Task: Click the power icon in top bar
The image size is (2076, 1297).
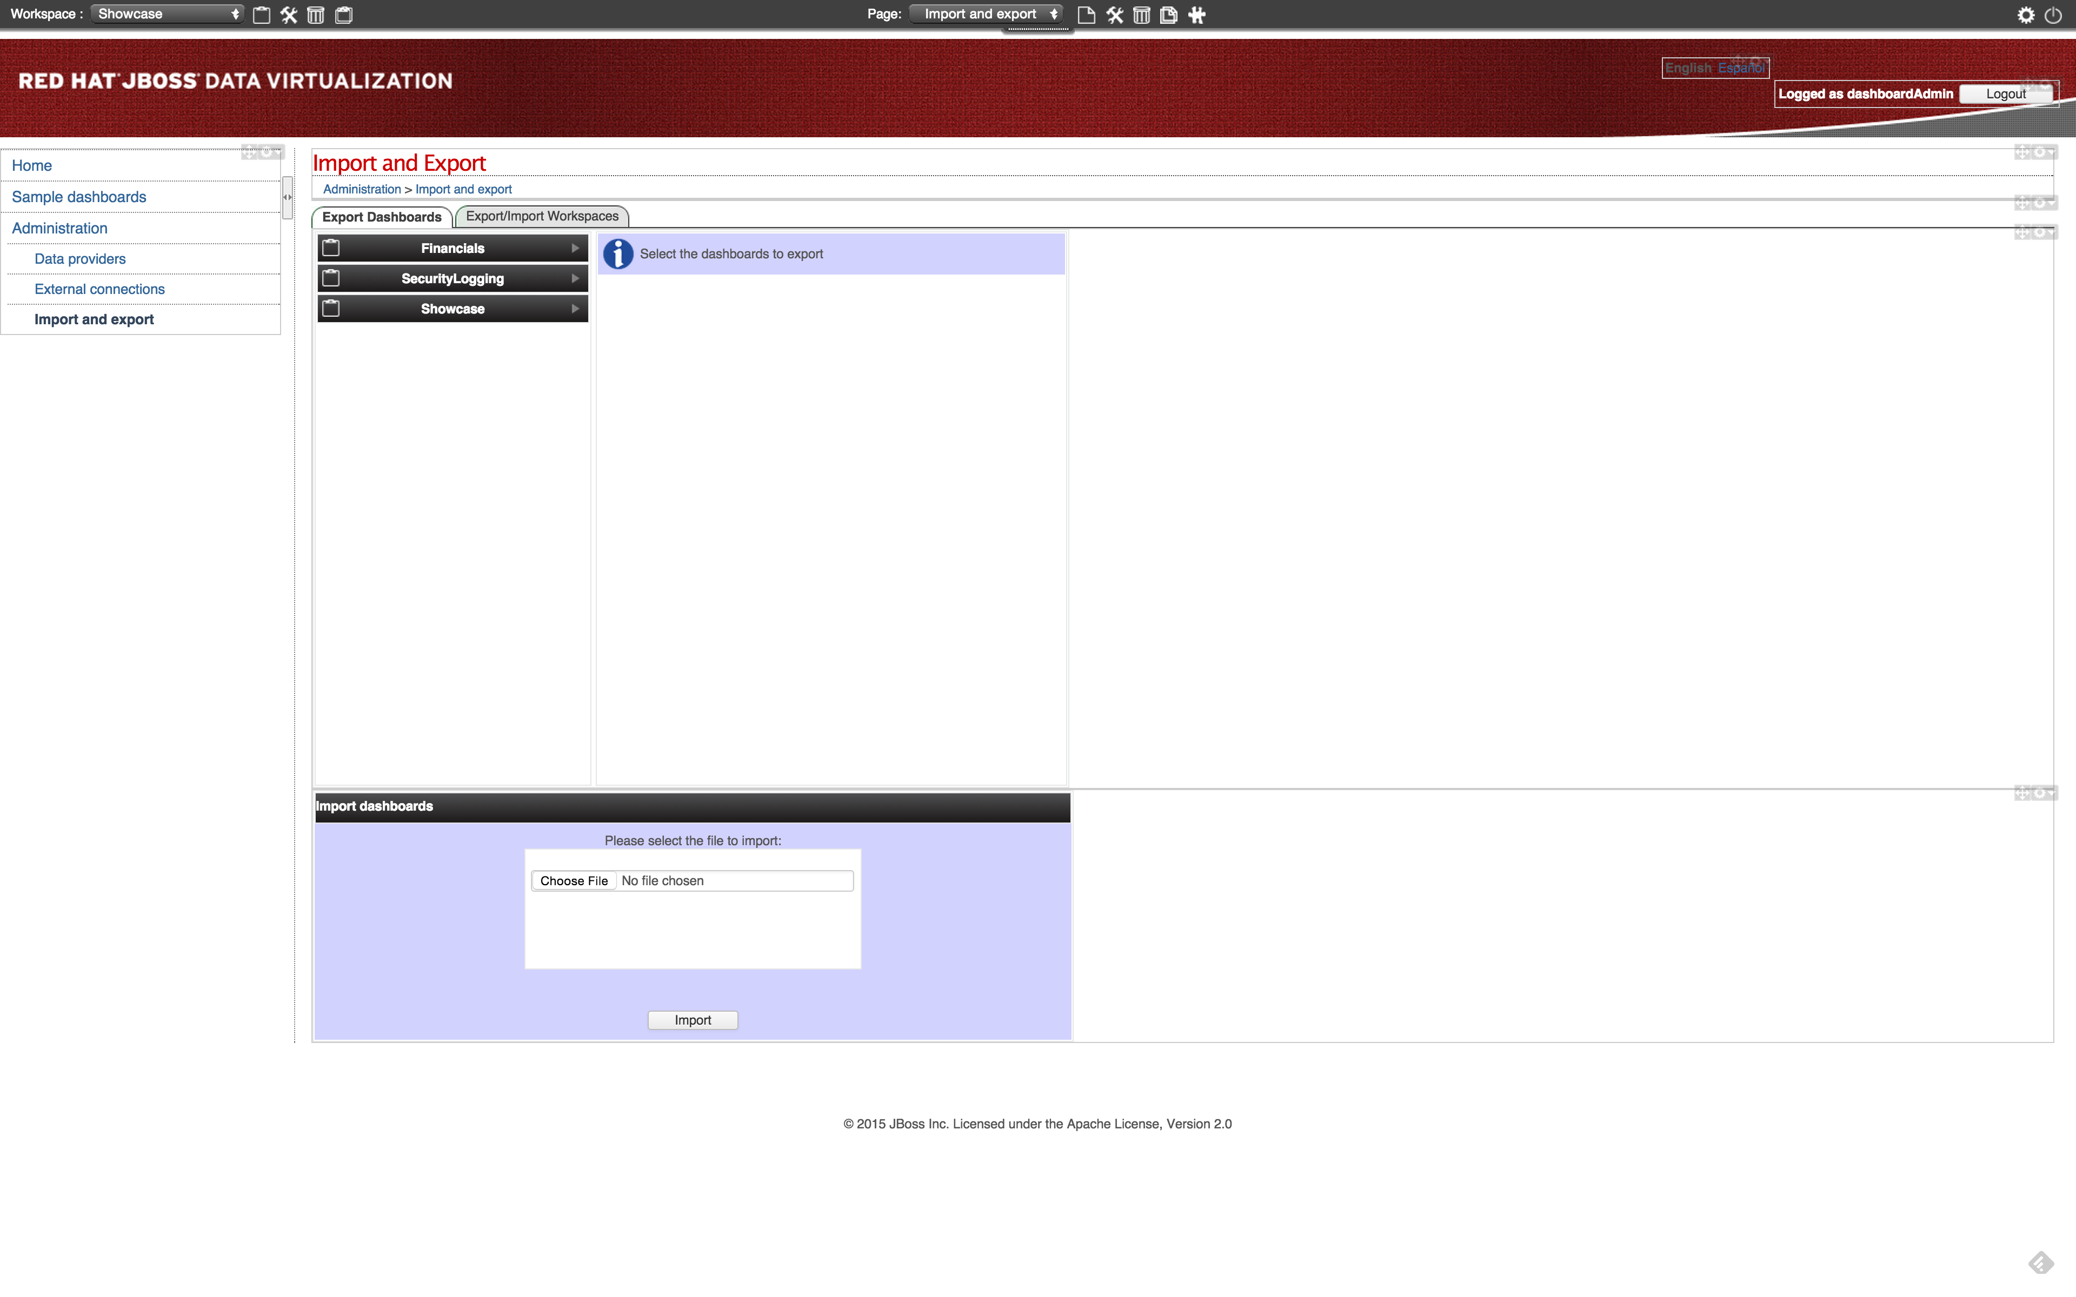Action: tap(2053, 15)
